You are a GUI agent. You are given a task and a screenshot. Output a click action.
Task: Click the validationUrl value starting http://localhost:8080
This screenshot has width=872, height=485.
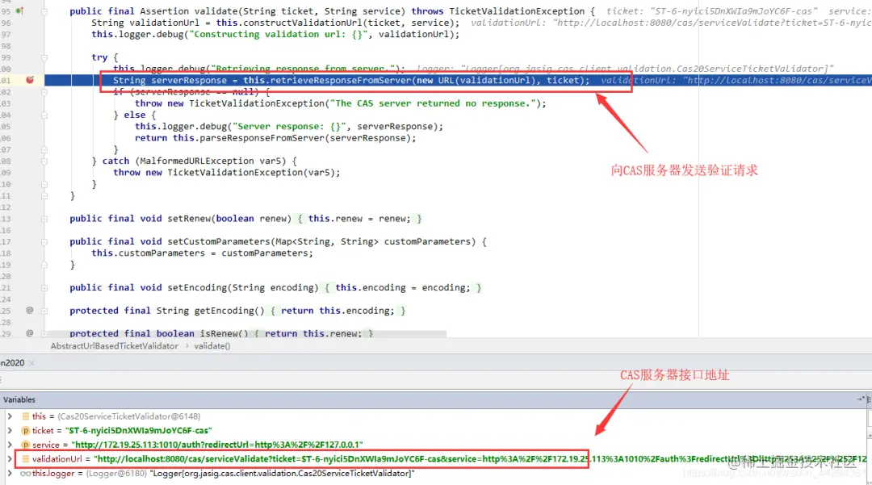click(x=480, y=459)
